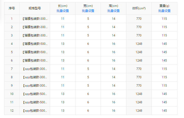Image resolution: width=184 pixels, height=118 pixels.
Task: Click the 体积(cm³) column header
Action: [139, 8]
